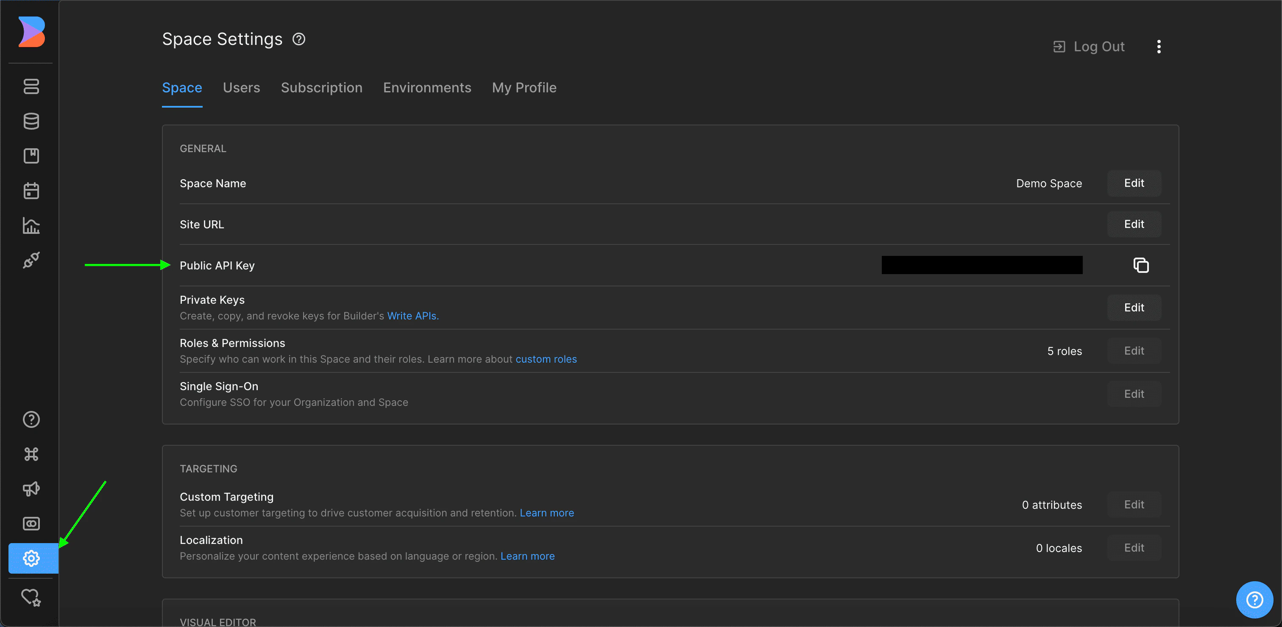Click help icon next to Space Settings title
This screenshot has height=627, width=1282.
pos(298,39)
